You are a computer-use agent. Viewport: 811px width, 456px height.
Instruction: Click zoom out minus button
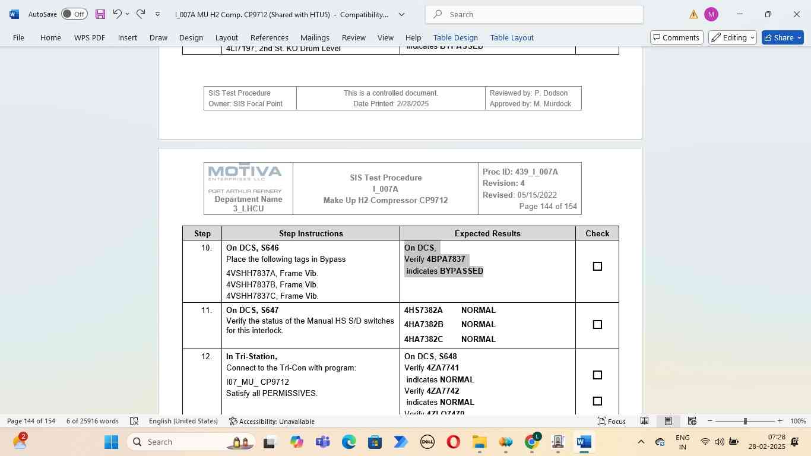tap(709, 421)
